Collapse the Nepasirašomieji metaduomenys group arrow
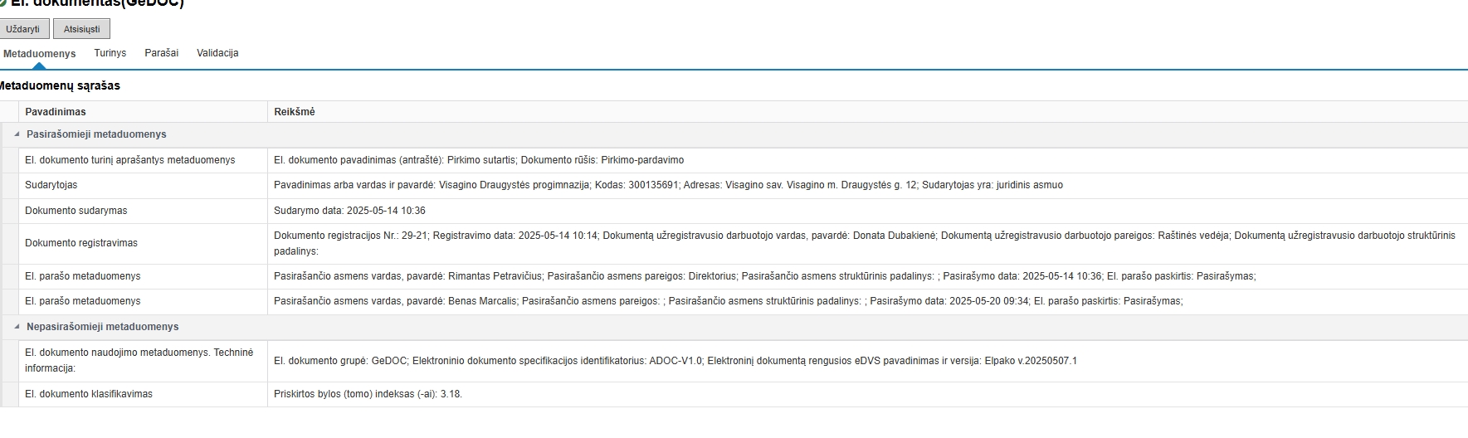Image resolution: width=1468 pixels, height=438 pixels. click(x=17, y=327)
